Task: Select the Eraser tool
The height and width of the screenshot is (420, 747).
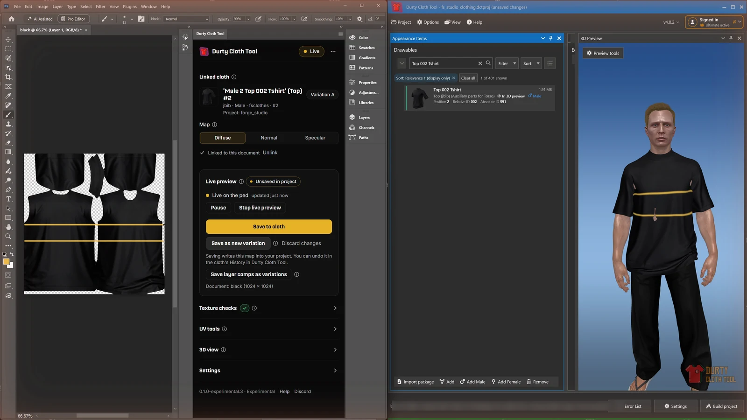Action: click(8, 143)
